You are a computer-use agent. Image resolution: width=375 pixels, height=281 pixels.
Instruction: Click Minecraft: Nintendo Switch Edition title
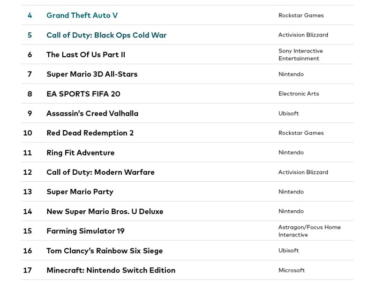[111, 271]
